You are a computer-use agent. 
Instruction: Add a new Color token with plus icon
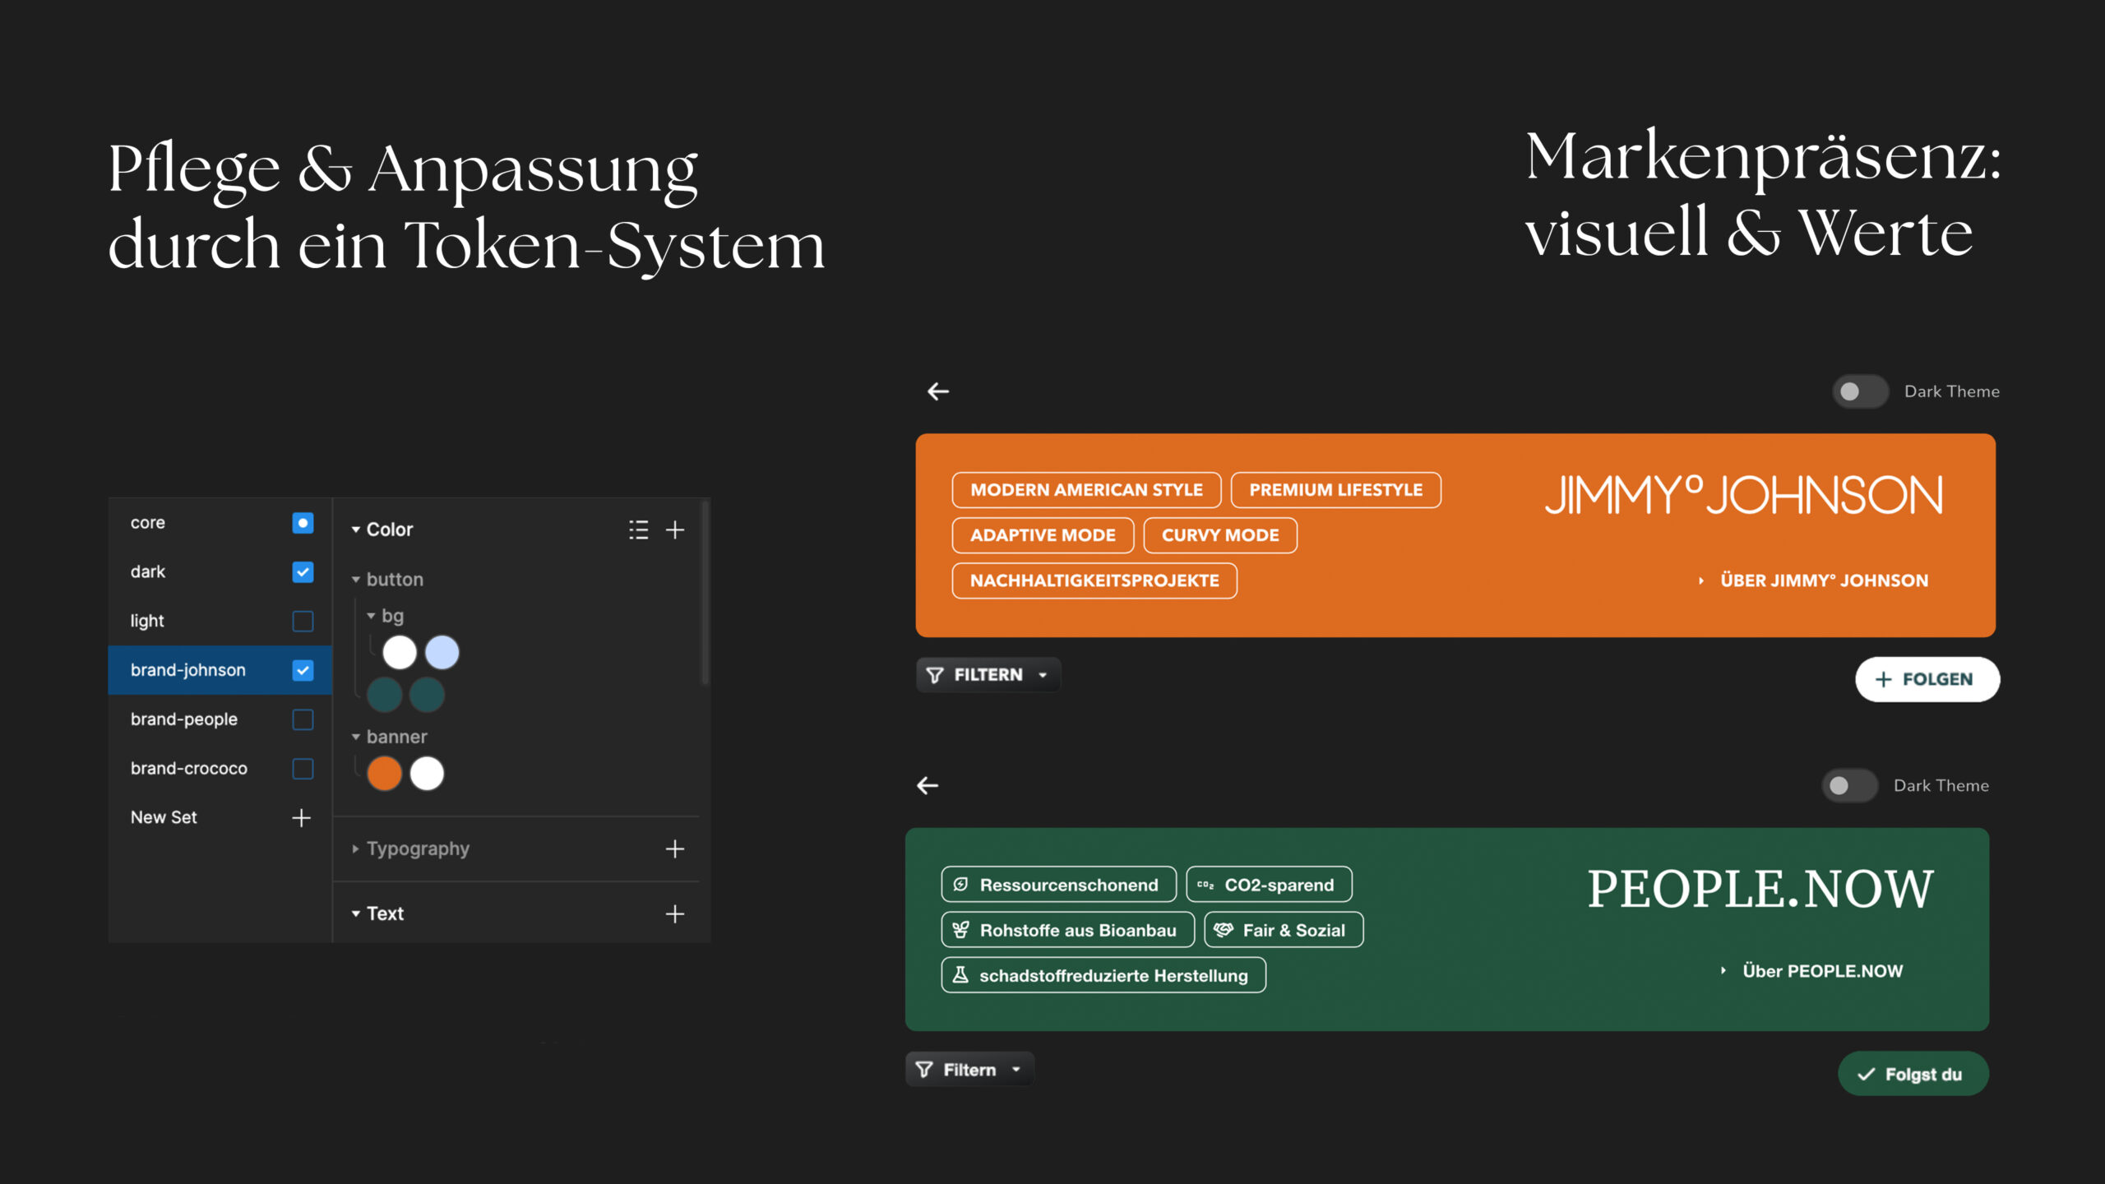click(675, 530)
